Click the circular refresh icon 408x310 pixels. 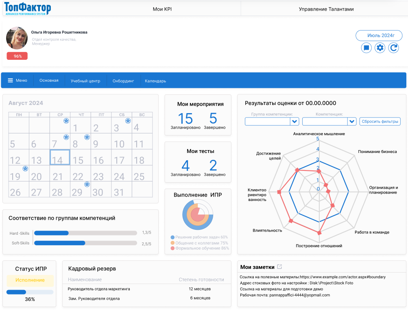point(393,48)
